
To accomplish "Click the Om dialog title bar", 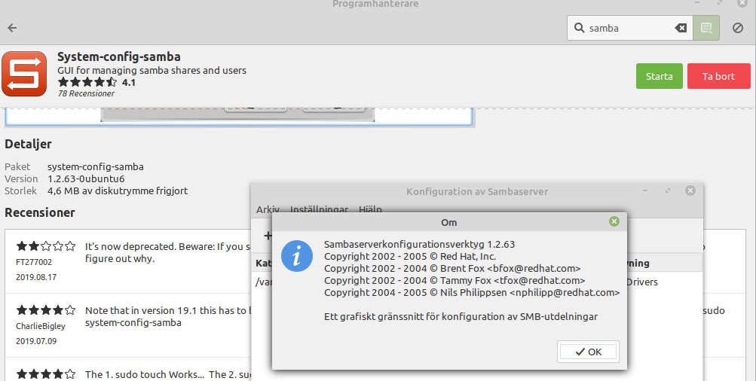I will (449, 222).
